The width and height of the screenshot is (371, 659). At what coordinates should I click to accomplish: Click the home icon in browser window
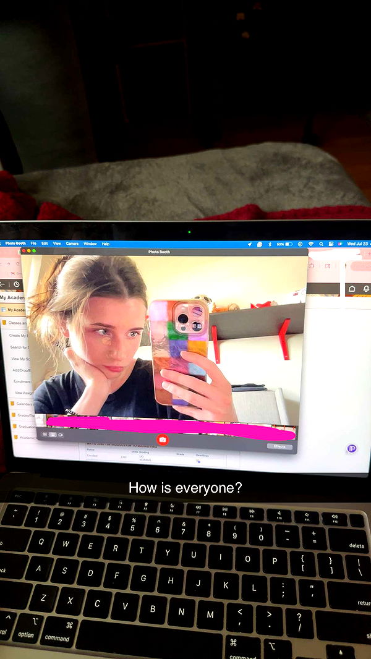(x=352, y=289)
